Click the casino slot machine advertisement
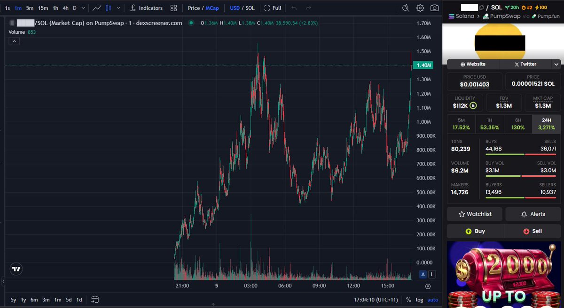The height and width of the screenshot is (308, 564). (503, 275)
